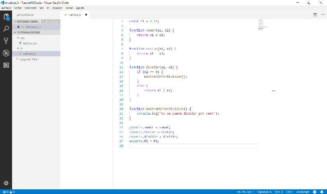This screenshot has width=327, height=194.
Task: Click the exports.dividir line
Action: tap(153, 136)
